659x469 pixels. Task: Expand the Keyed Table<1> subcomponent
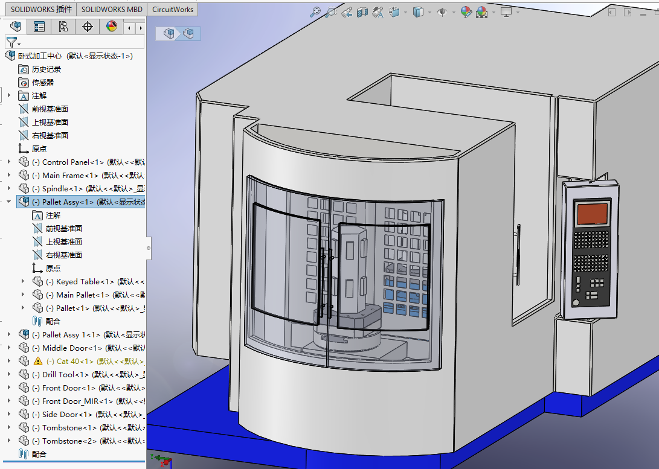pyautogui.click(x=23, y=282)
